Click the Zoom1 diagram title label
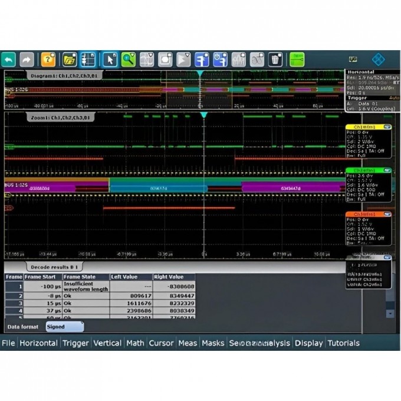Image resolution: width=401 pixels, height=401 pixels. click(x=61, y=117)
